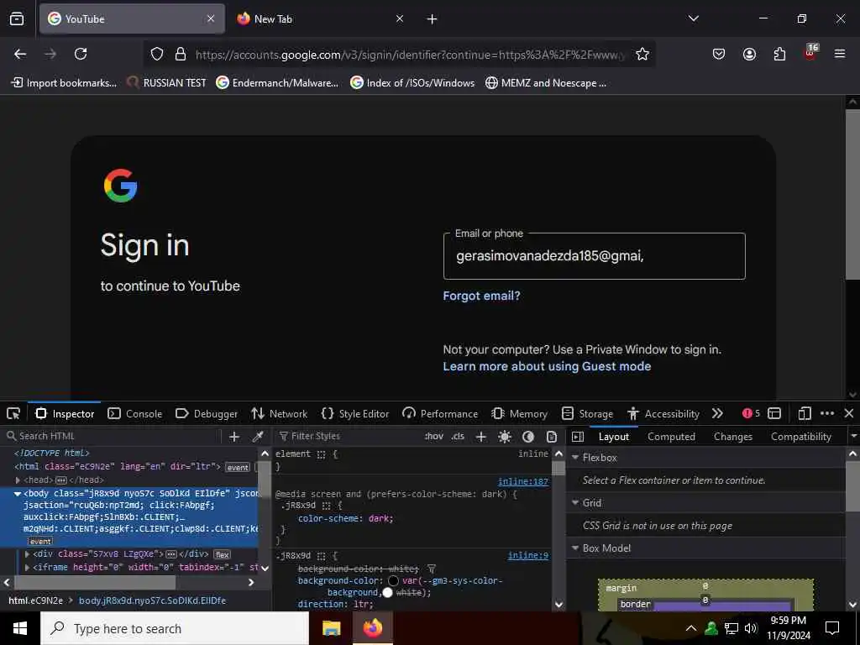This screenshot has height=645, width=860.
Task: Open the Extensions puzzle icon
Action: pyautogui.click(x=779, y=54)
